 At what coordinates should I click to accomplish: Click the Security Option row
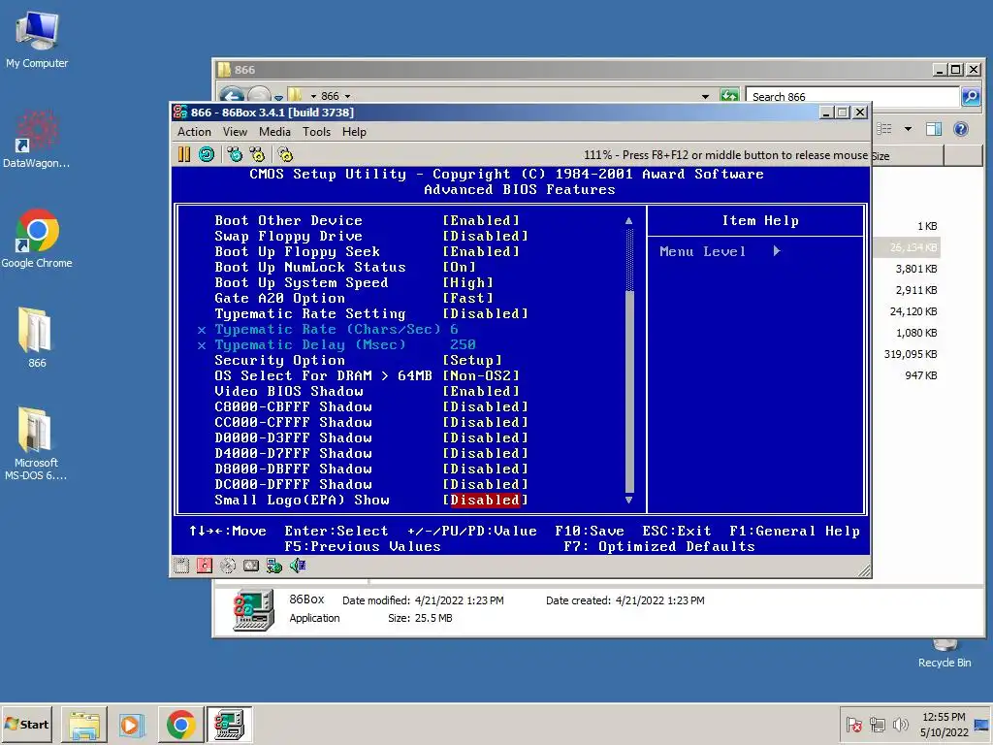(x=358, y=361)
